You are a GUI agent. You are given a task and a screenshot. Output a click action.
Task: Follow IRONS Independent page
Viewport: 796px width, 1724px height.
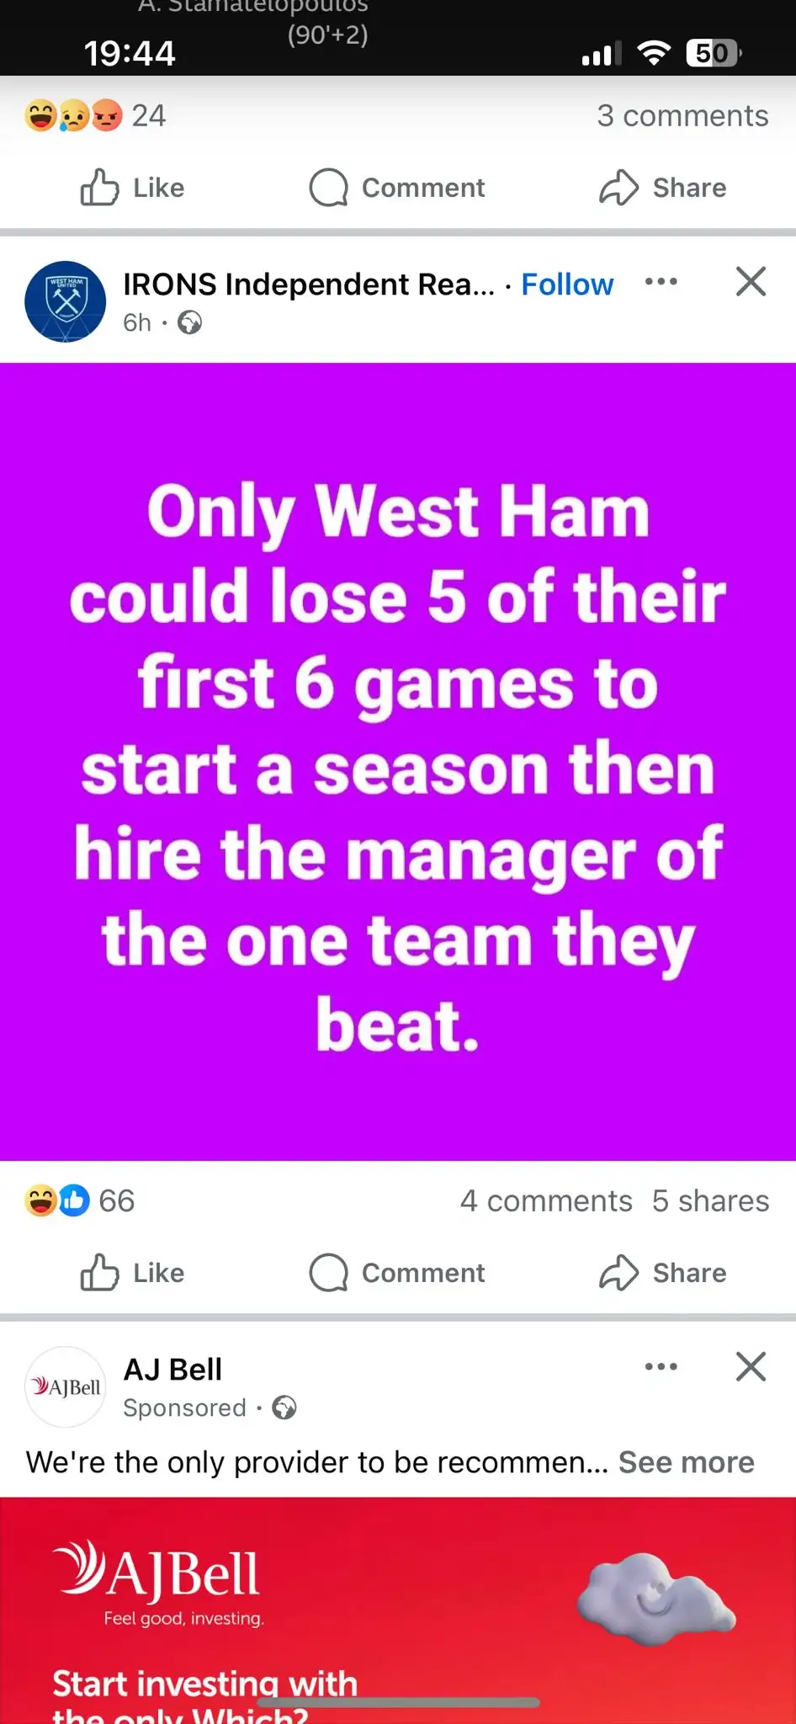[x=567, y=285]
